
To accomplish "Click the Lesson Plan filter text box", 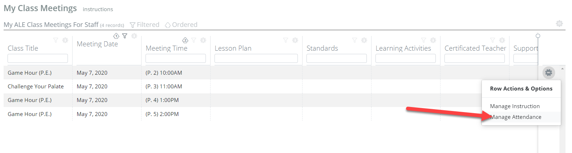I will [256, 58].
